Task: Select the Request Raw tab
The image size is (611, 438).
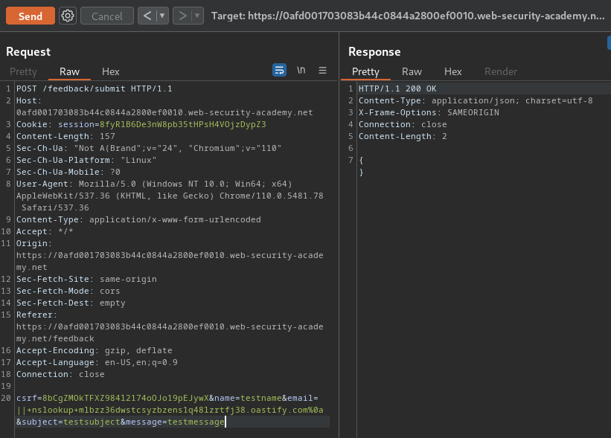Action: [x=69, y=71]
